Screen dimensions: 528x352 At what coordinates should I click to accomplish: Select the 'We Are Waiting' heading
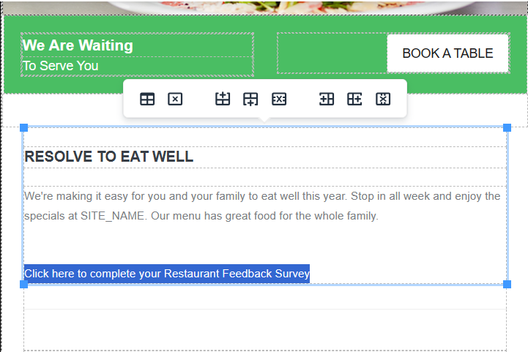(78, 45)
